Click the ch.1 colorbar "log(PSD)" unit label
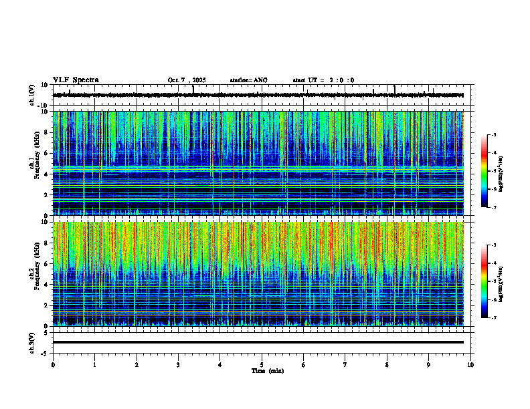530x409 pixels. (x=501, y=174)
